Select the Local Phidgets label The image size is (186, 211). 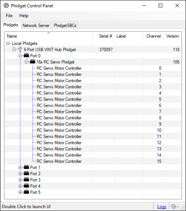(x=24, y=43)
